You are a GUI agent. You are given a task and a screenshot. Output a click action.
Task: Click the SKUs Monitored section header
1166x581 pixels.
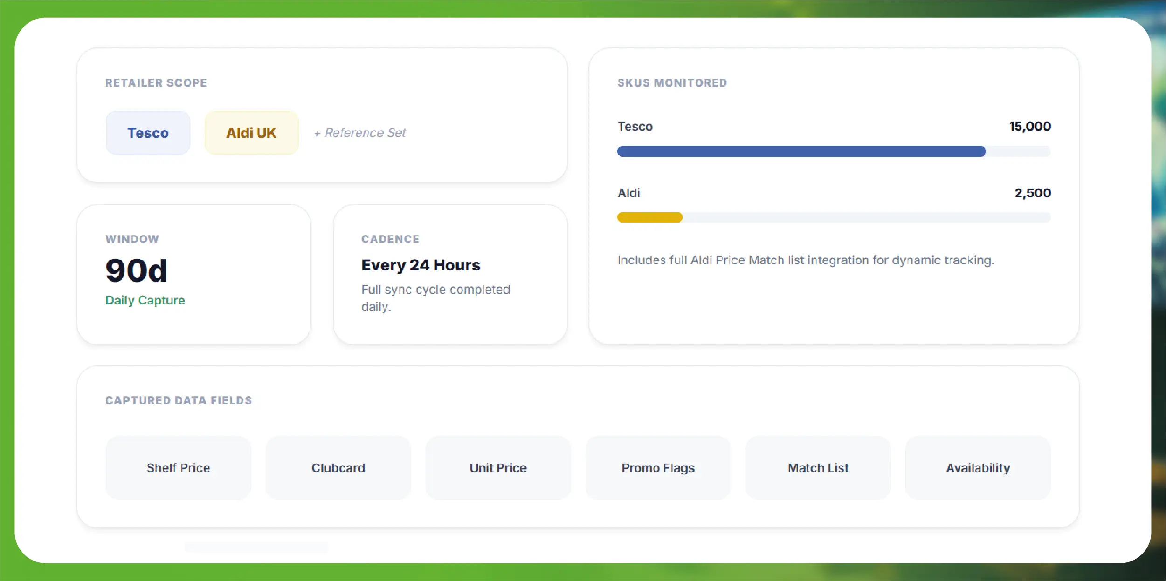(672, 83)
